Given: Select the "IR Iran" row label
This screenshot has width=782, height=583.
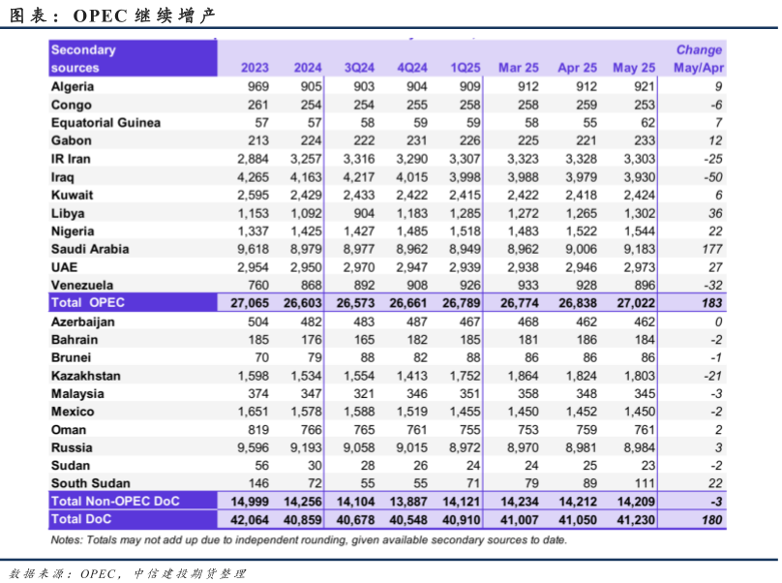Looking at the screenshot, I should click(x=71, y=159).
